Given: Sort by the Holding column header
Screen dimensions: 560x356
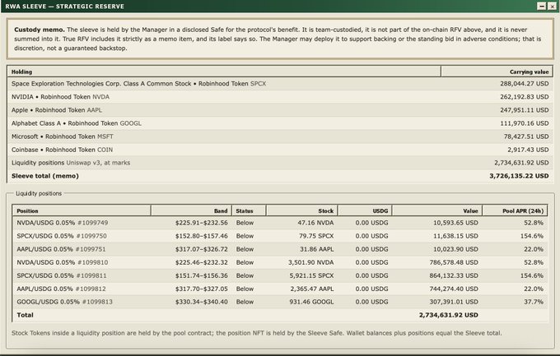Looking at the screenshot, I should (224, 72).
